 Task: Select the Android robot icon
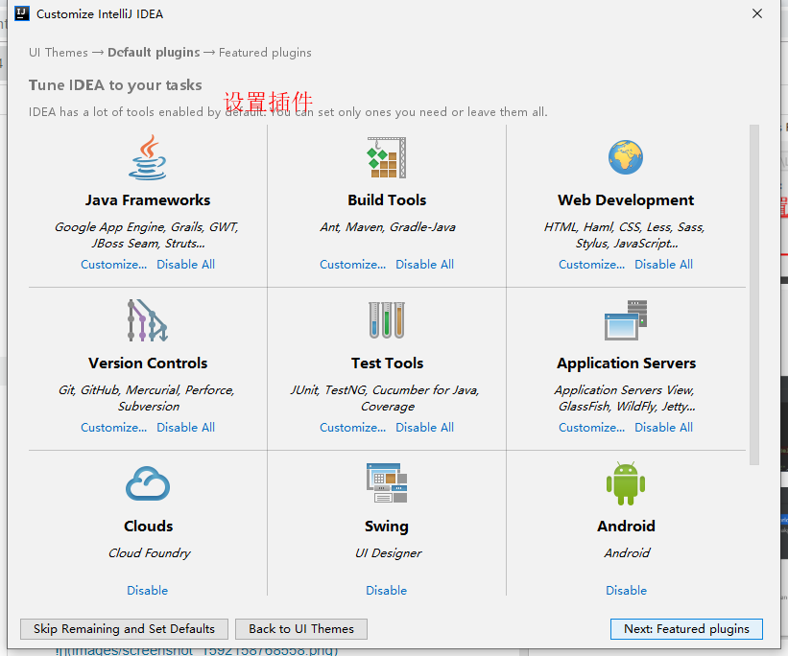(x=625, y=482)
